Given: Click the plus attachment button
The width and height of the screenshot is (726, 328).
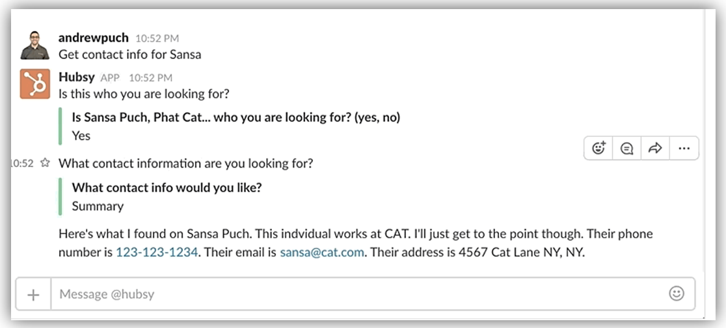Looking at the screenshot, I should point(33,294).
